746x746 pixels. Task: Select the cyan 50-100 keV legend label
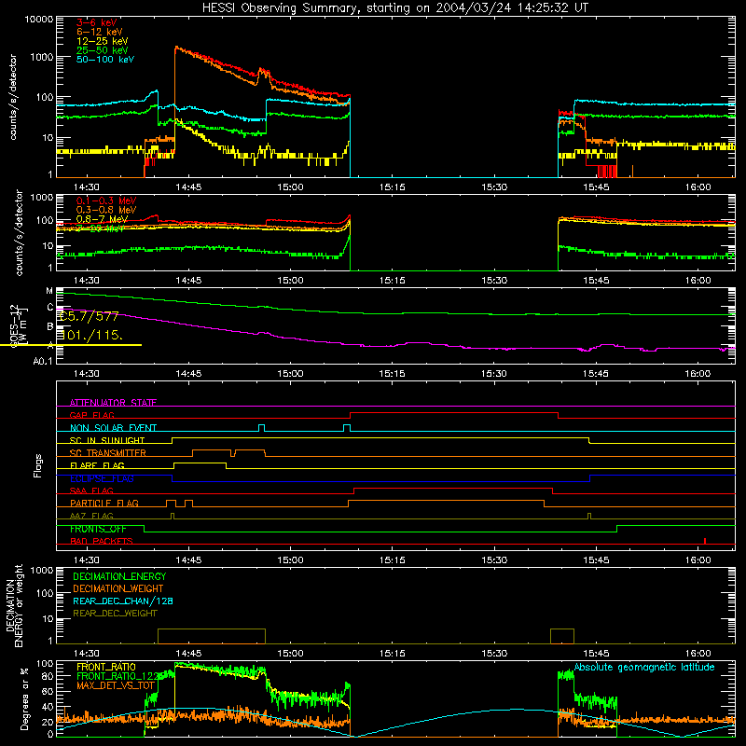(105, 60)
